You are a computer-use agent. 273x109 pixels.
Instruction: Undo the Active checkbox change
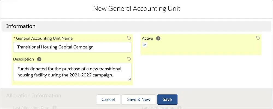point(258,38)
